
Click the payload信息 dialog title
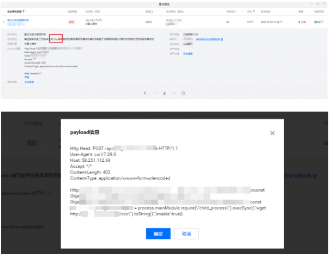click(85, 132)
